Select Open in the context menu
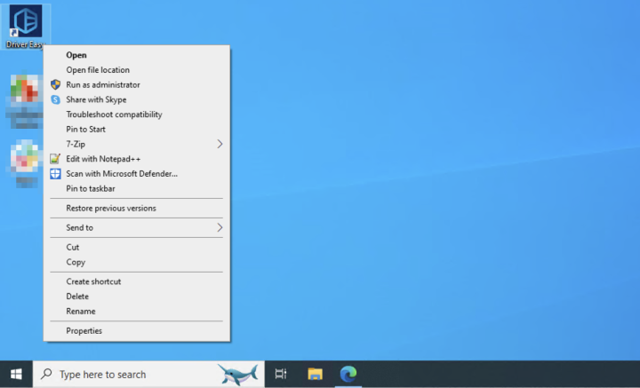This screenshot has width=640, height=388. point(76,55)
